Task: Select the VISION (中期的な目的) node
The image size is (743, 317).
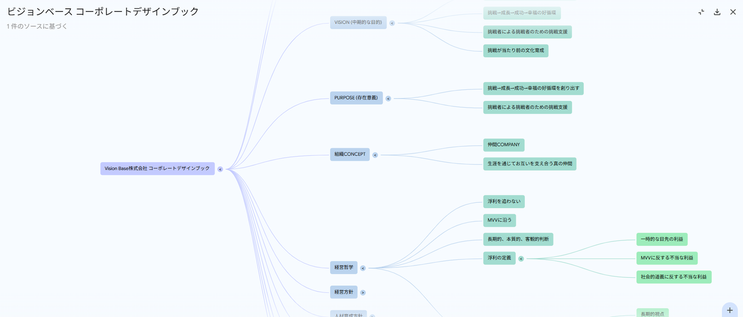Action: [358, 23]
